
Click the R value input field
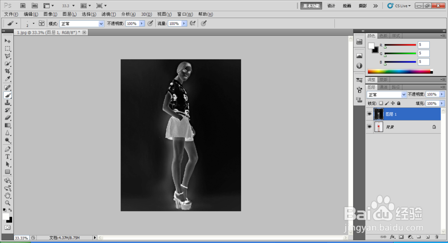pos(423,45)
